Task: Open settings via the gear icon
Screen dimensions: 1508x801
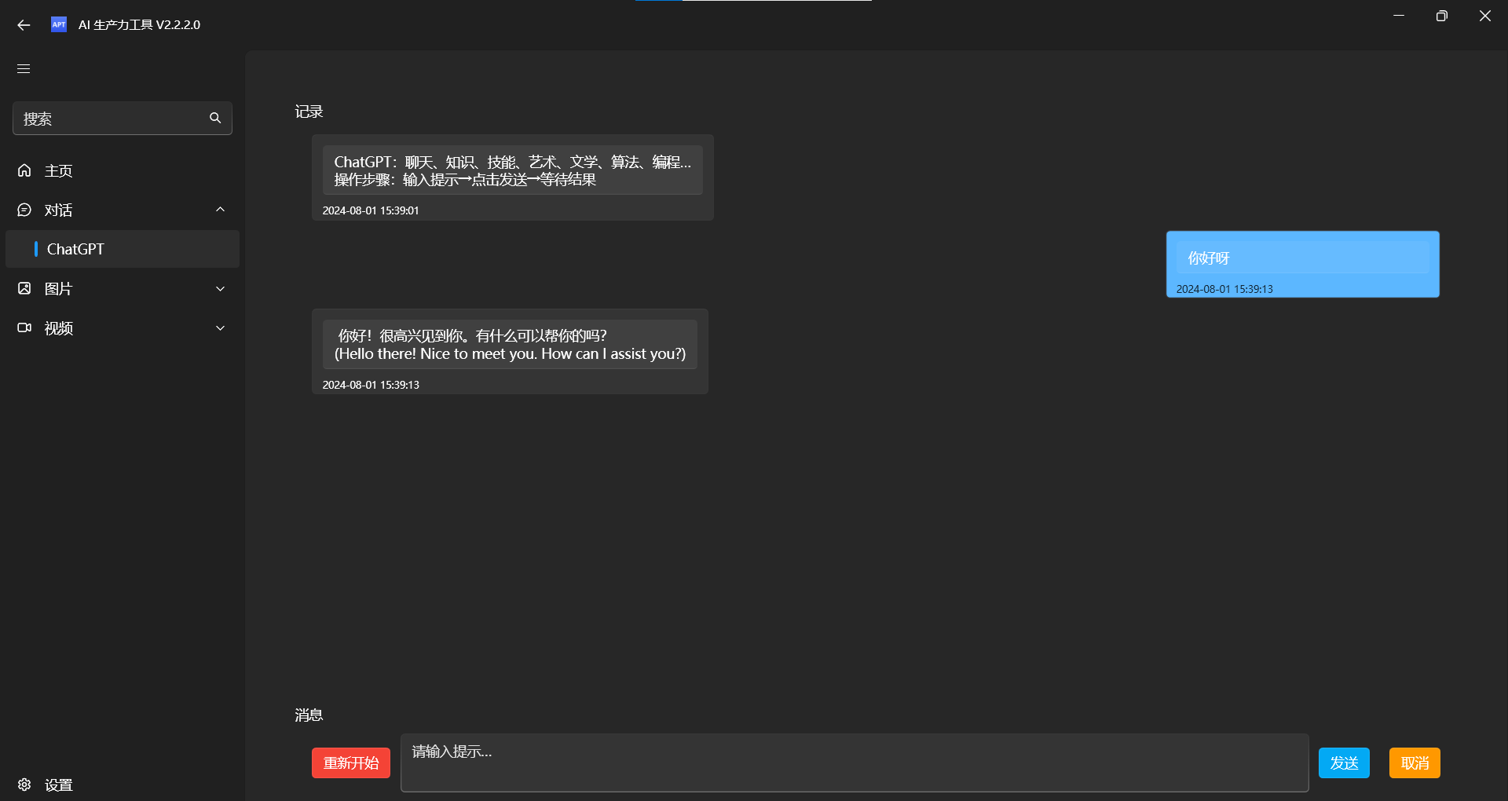Action: pos(24,785)
